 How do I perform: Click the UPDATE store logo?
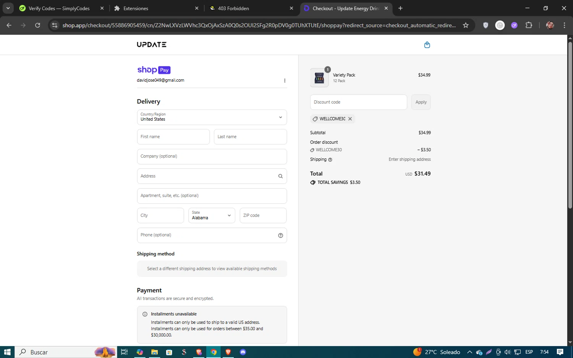pos(152,45)
